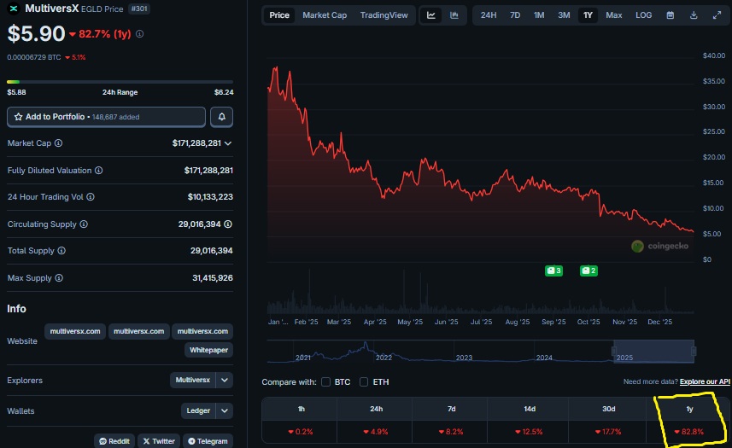Viewport: 732px width, 448px height.
Task: Click the 0.00006729 BTC price text
Action: pos(33,57)
